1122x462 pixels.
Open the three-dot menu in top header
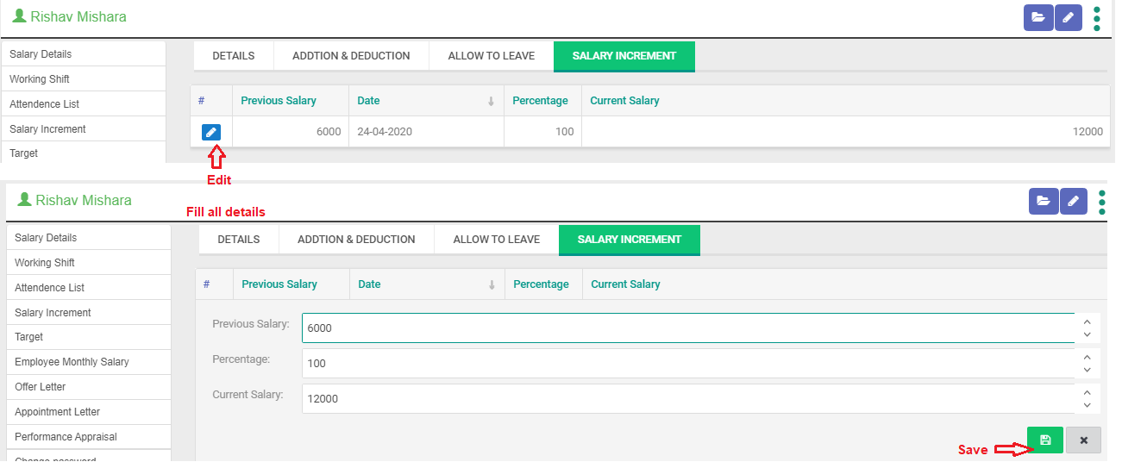pyautogui.click(x=1097, y=18)
